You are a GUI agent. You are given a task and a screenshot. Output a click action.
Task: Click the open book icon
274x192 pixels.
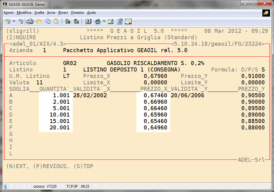[x=88, y=21]
